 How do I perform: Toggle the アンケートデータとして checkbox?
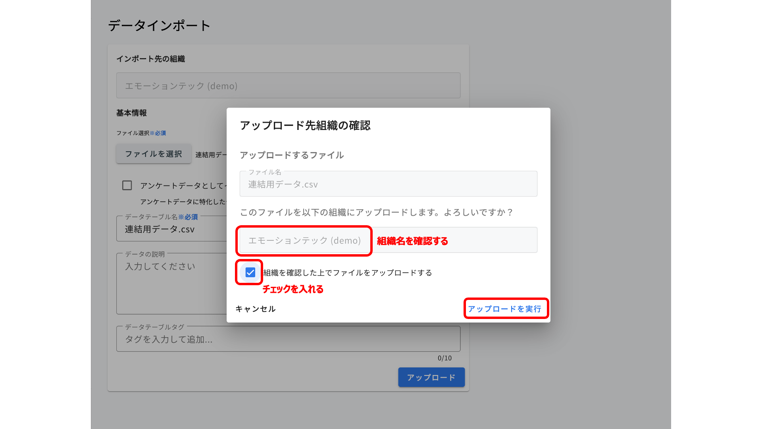tap(127, 186)
